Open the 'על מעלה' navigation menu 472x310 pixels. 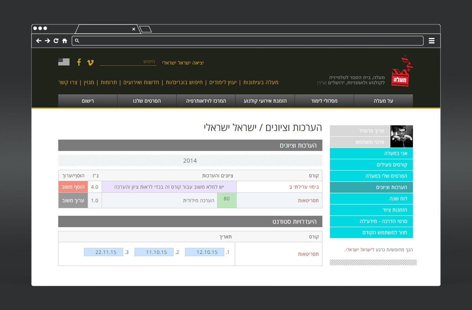(x=383, y=101)
